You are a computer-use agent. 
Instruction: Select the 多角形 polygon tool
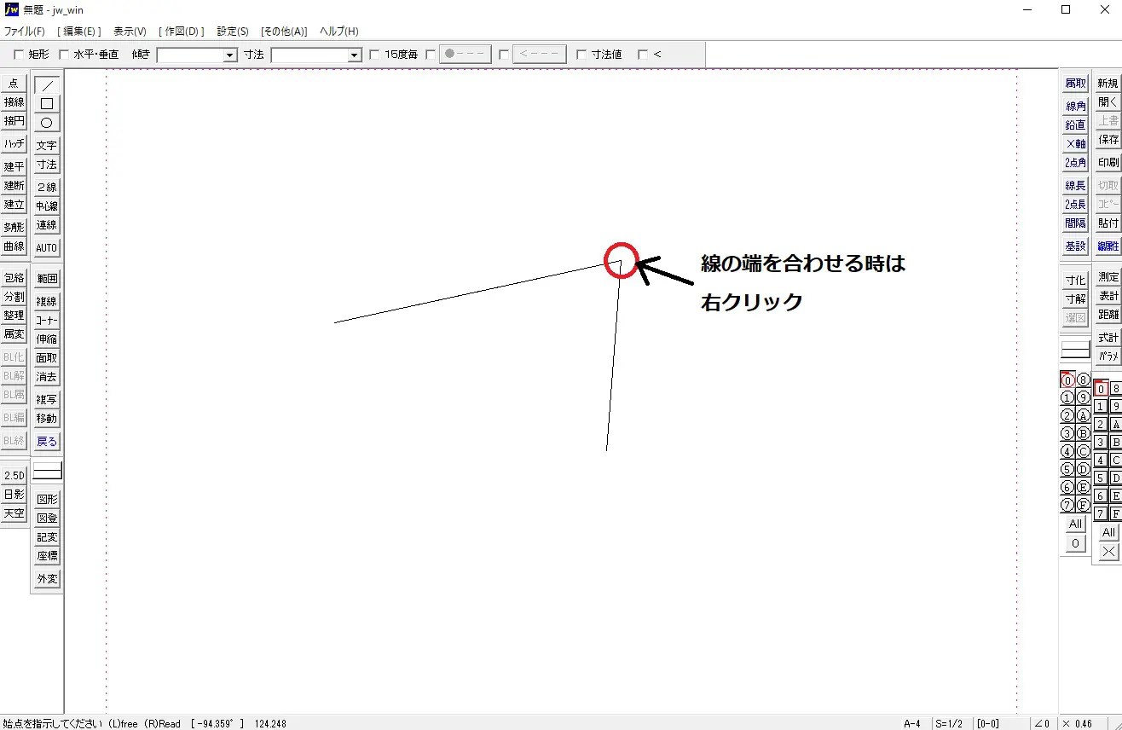coord(14,228)
